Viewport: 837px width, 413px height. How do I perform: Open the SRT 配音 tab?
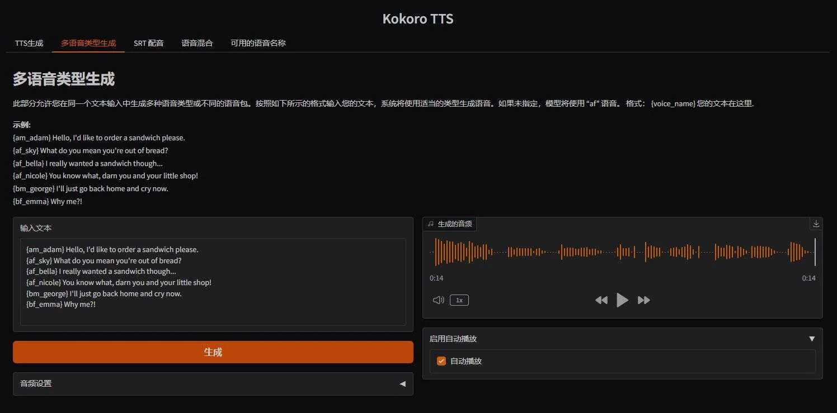pos(149,43)
